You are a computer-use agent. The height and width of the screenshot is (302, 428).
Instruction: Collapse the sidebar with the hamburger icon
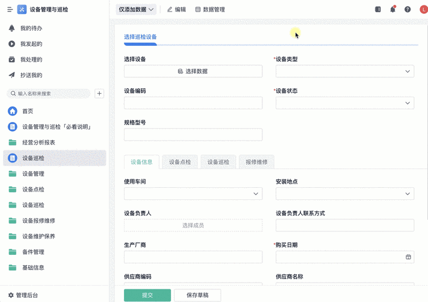[x=10, y=10]
